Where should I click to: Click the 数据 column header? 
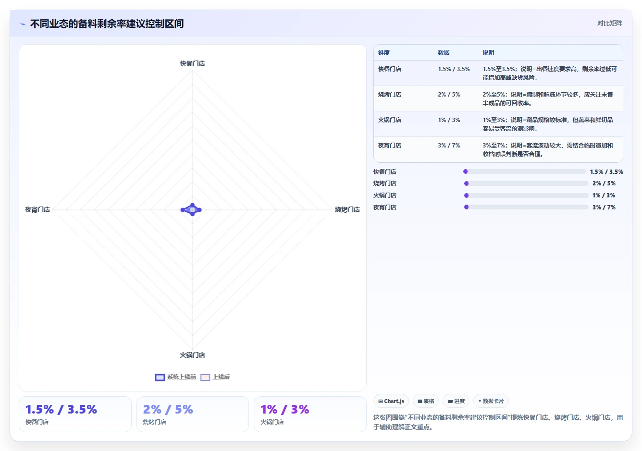point(444,53)
